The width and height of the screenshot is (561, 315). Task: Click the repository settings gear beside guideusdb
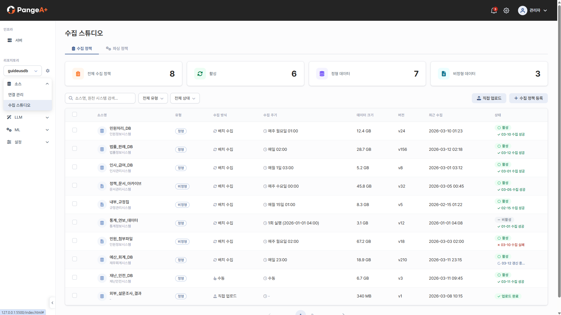click(x=48, y=71)
